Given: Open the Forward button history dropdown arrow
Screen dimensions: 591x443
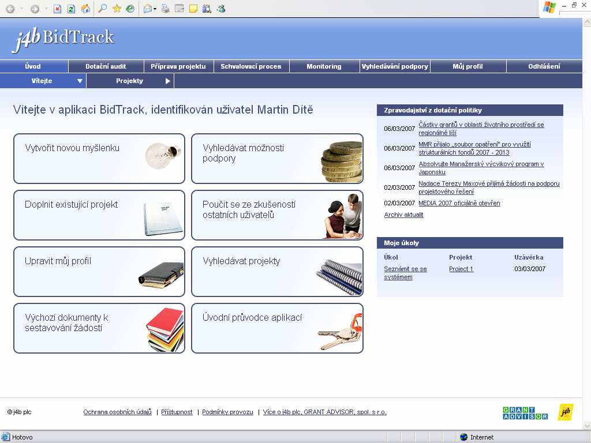Looking at the screenshot, I should click(46, 9).
